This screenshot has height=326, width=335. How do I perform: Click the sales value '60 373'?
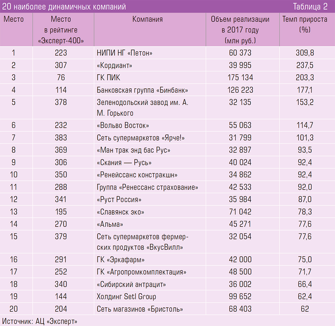(x=240, y=53)
